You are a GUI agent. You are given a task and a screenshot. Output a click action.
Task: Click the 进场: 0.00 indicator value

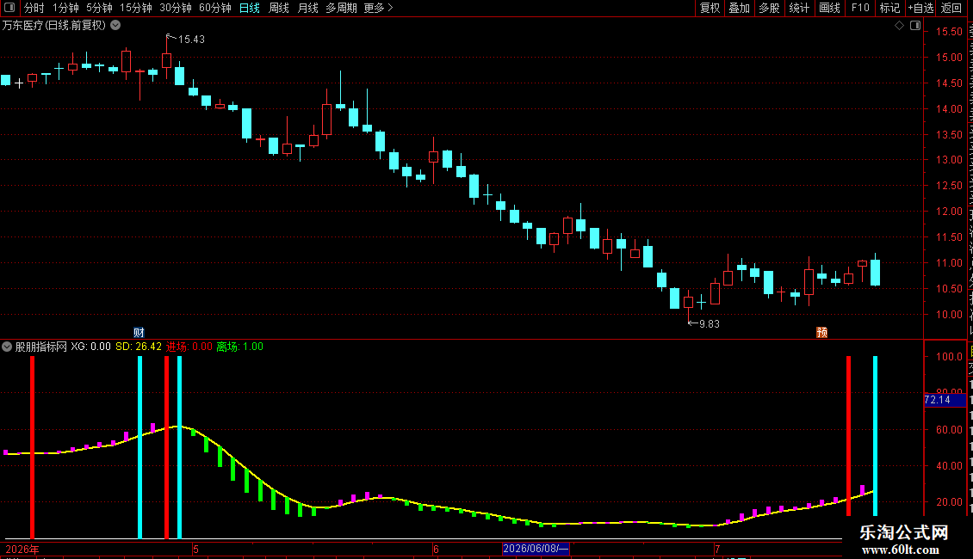point(189,347)
